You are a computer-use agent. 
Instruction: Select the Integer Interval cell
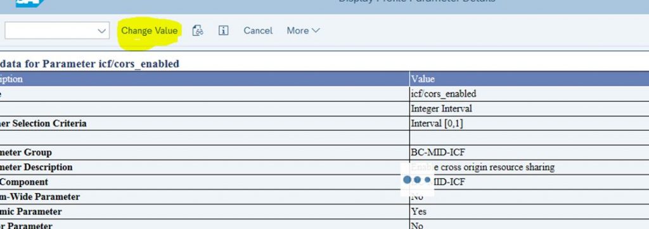click(x=441, y=109)
